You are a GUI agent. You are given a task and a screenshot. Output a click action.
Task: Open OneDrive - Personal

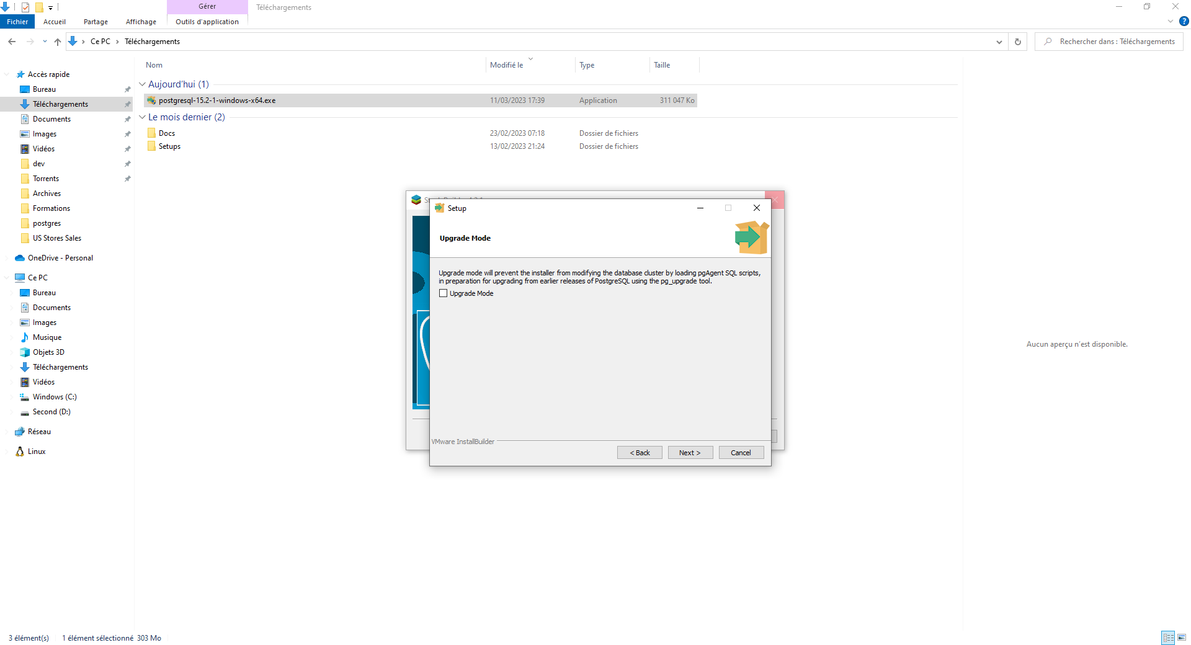point(60,258)
